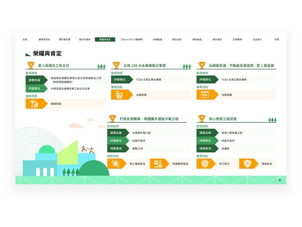Click the trophy icon beside 打造友善職場 title

112,118
